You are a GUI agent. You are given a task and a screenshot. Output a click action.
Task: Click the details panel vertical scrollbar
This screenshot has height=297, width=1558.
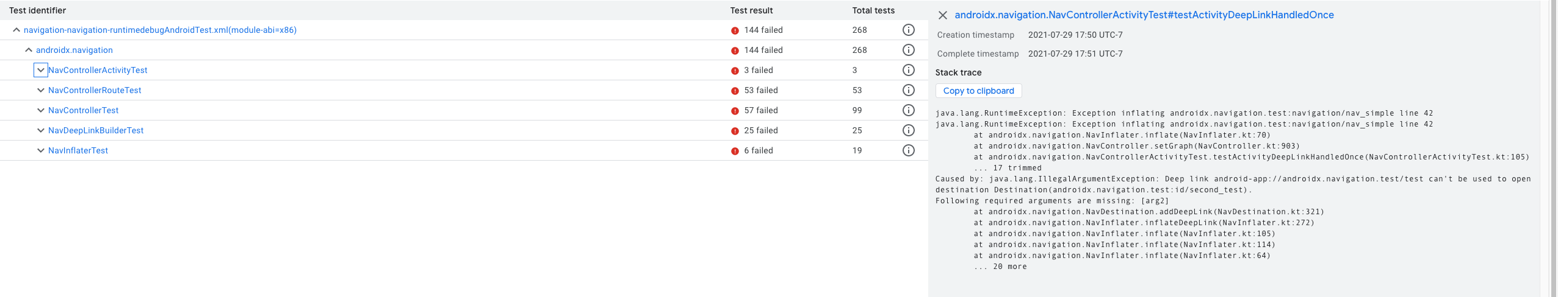(1553, 146)
